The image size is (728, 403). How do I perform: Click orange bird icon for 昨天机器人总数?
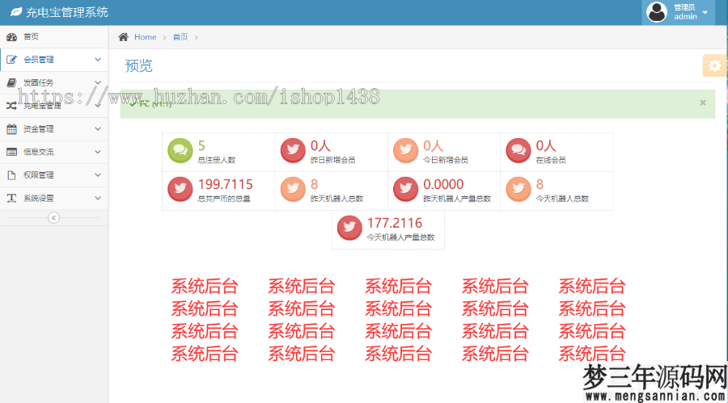(x=293, y=189)
